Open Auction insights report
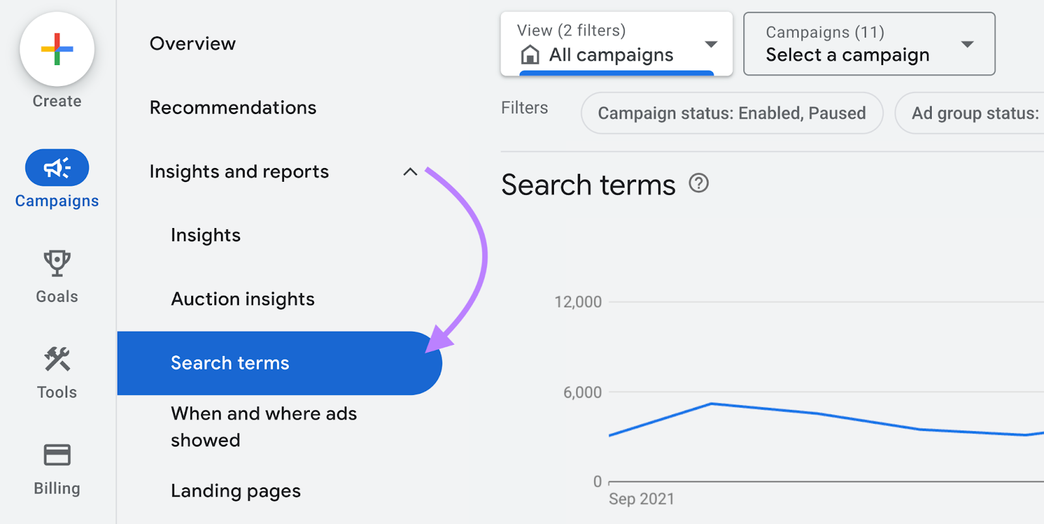This screenshot has height=524, width=1044. (x=243, y=299)
